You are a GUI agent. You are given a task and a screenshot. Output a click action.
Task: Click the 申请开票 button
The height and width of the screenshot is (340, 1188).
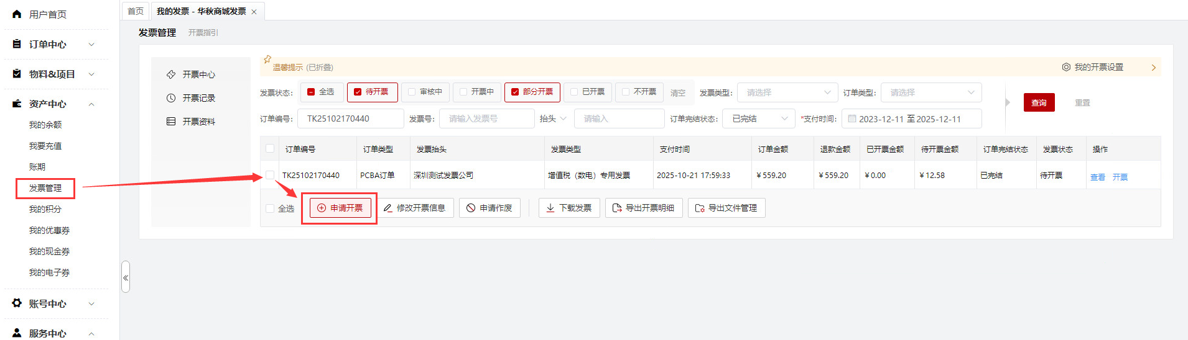340,208
